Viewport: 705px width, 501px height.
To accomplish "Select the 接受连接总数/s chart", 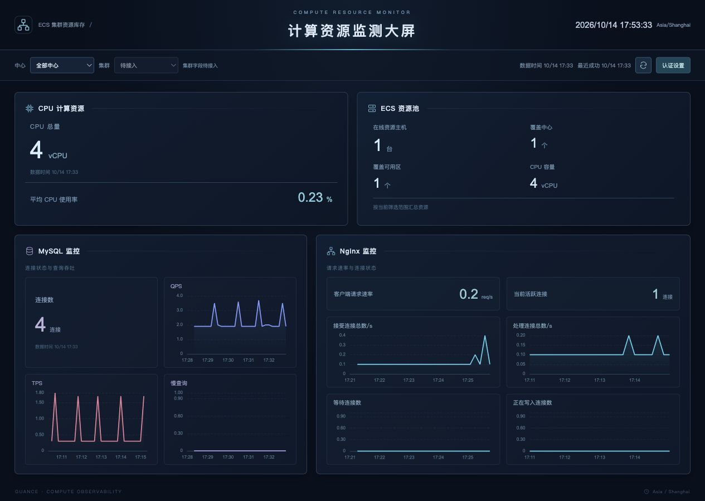I will pos(413,352).
